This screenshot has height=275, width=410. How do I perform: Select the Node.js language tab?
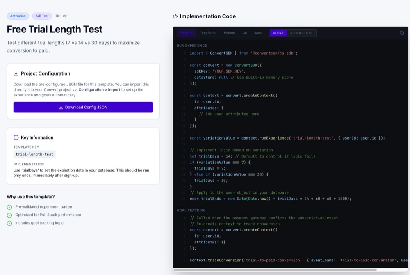tap(186, 33)
